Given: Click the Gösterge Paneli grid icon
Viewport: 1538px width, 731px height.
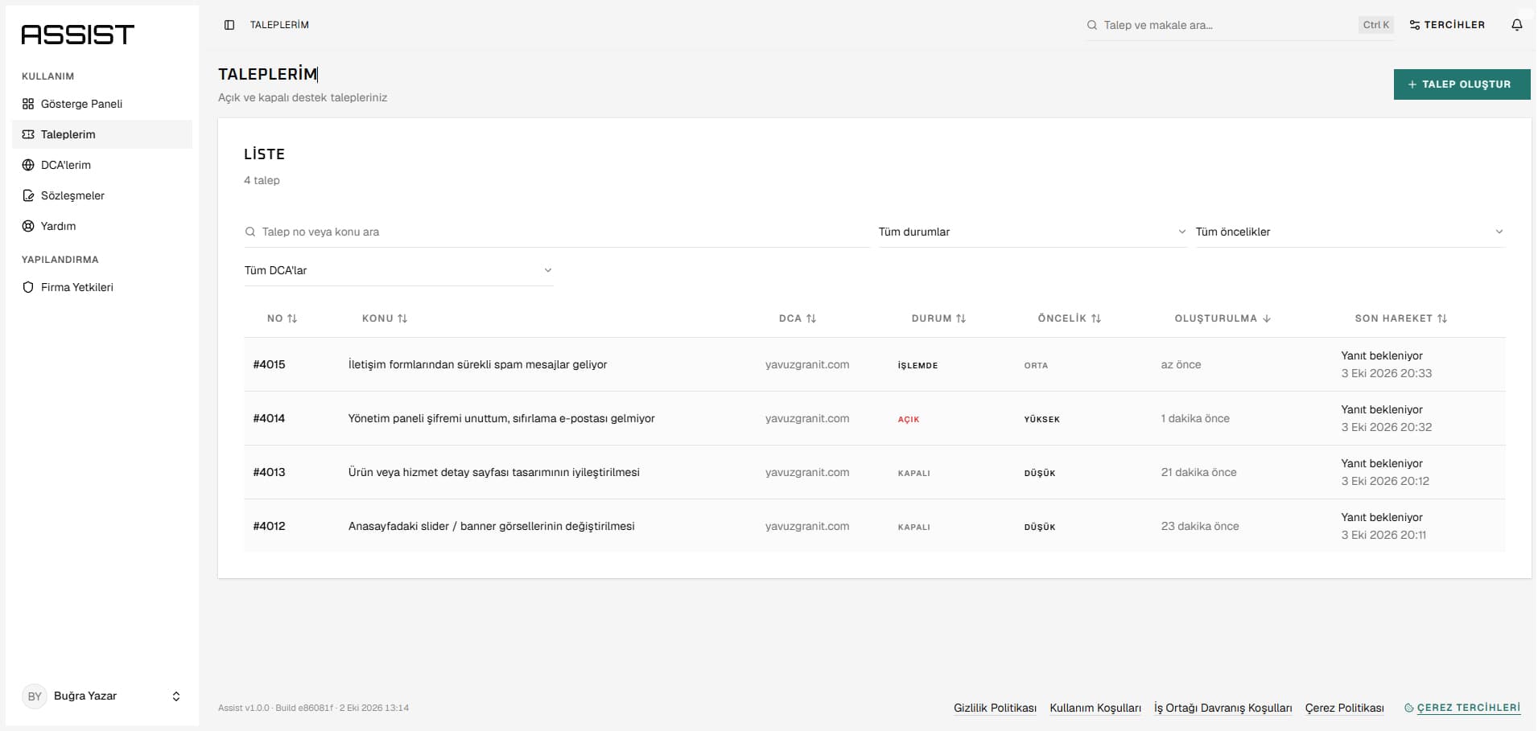Looking at the screenshot, I should tap(28, 104).
